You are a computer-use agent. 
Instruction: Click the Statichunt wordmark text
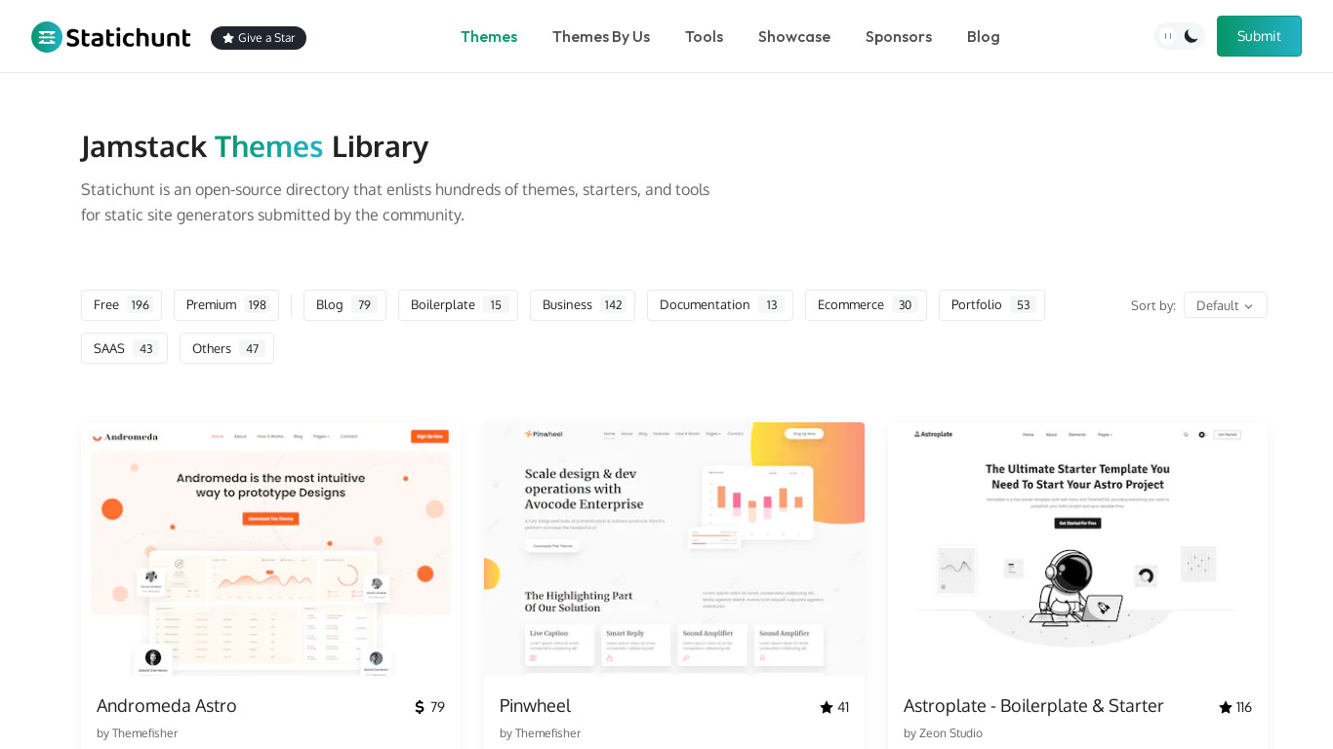129,37
